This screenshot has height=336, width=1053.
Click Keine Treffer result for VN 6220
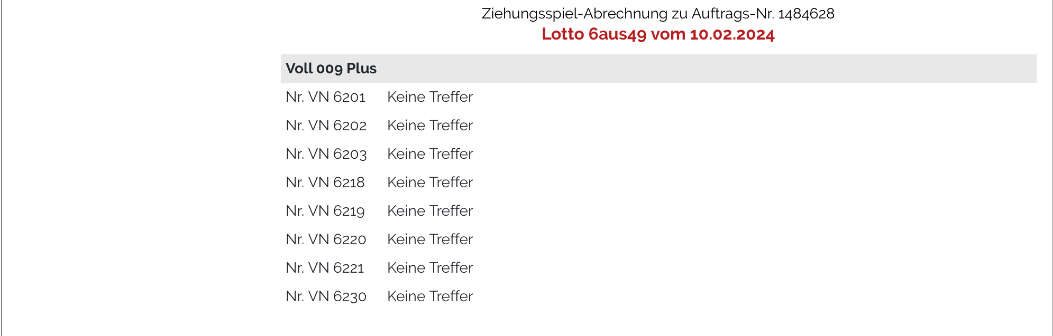point(430,239)
